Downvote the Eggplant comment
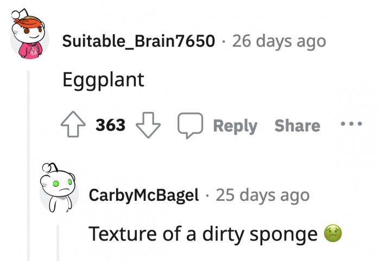The image size is (380, 261). pyautogui.click(x=147, y=125)
